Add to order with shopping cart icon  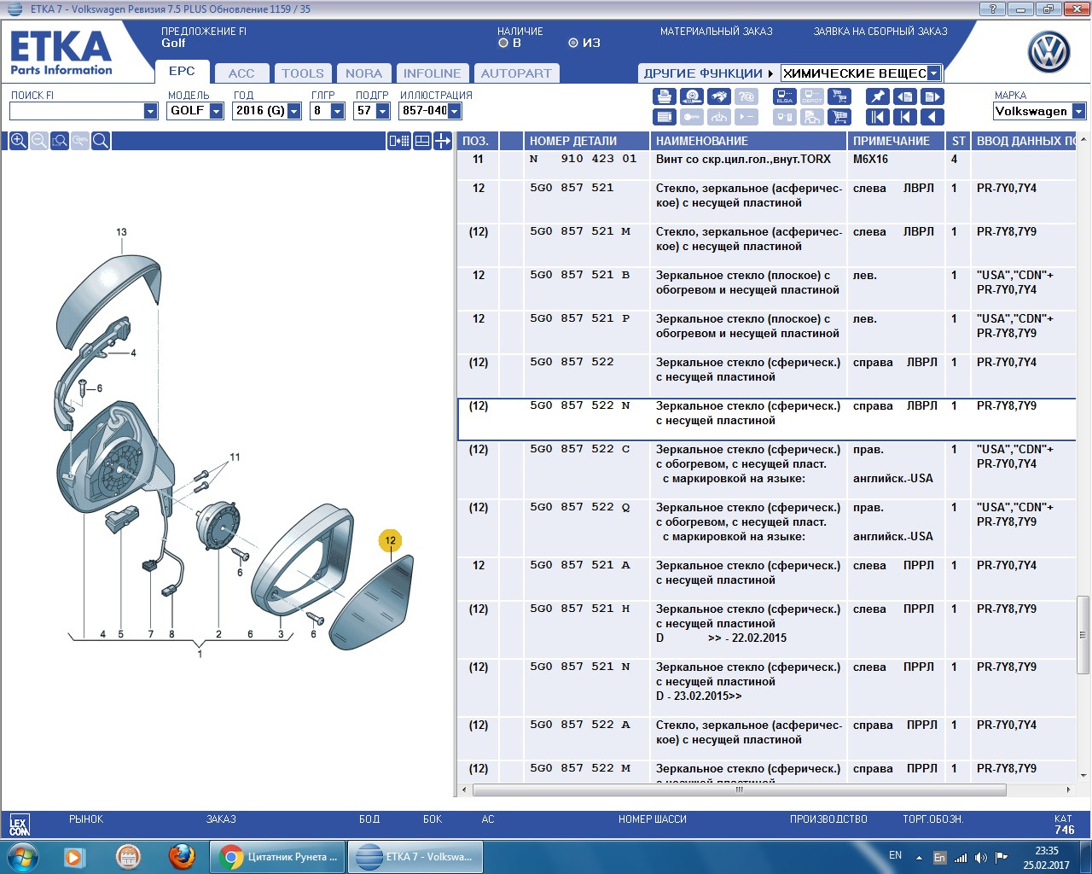pos(839,117)
